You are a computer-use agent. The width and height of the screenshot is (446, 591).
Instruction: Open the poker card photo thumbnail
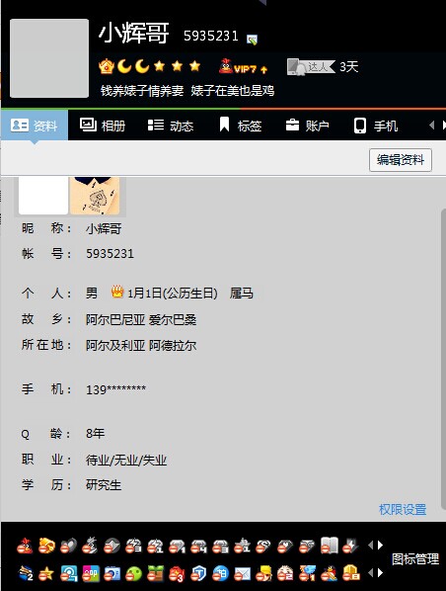[95, 196]
